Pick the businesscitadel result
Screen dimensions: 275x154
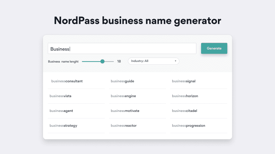coord(184,111)
